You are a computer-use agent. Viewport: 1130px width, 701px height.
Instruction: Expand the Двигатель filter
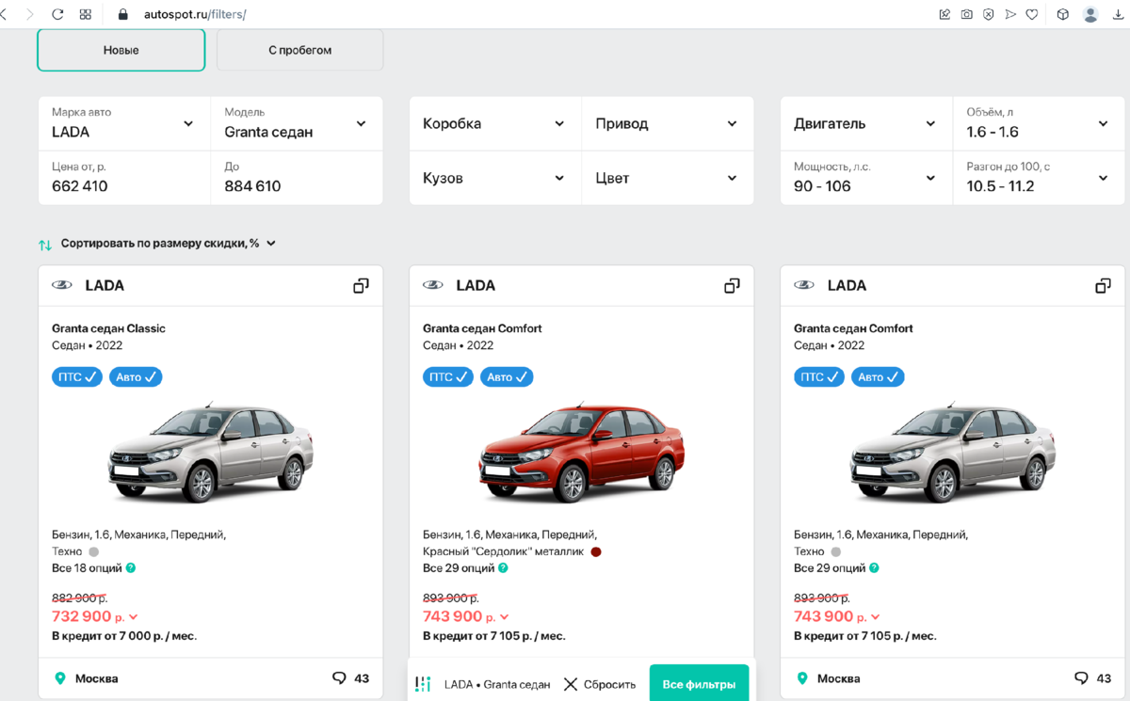[866, 123]
